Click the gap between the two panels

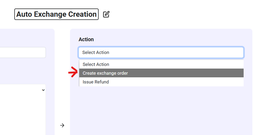coord(62,80)
